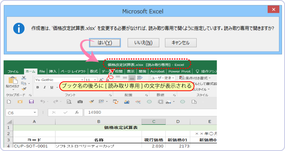Open the 条件付き書式 dropdown
Screen dimensions: 285x151
pos(195,78)
